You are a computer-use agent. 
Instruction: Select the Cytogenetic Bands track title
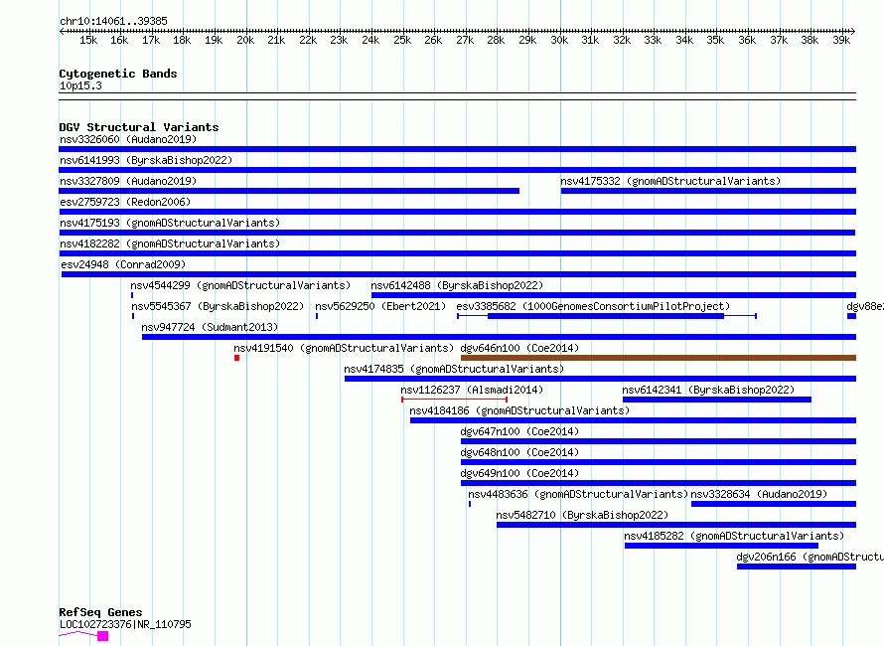(x=118, y=74)
